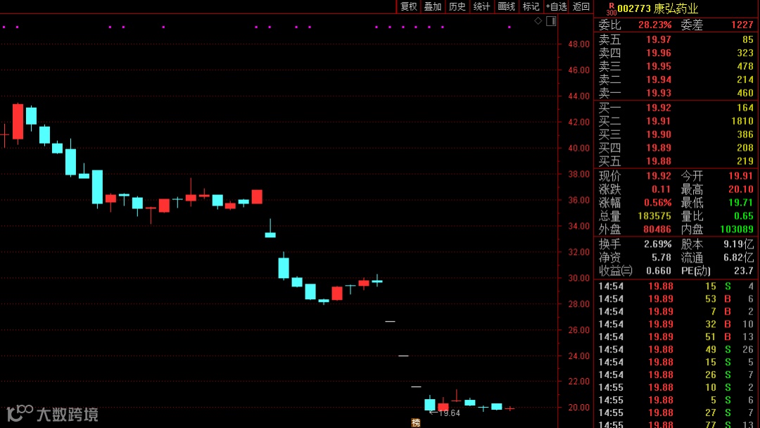Click the 榜 marker at chart bottom
This screenshot has width=760, height=428.
click(x=415, y=422)
